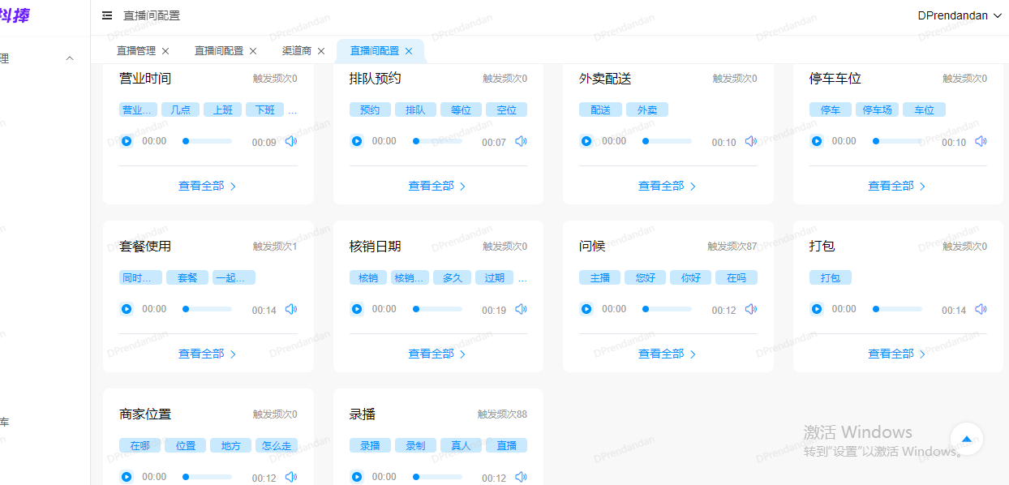Switch to the 渠道商 tab

point(296,51)
